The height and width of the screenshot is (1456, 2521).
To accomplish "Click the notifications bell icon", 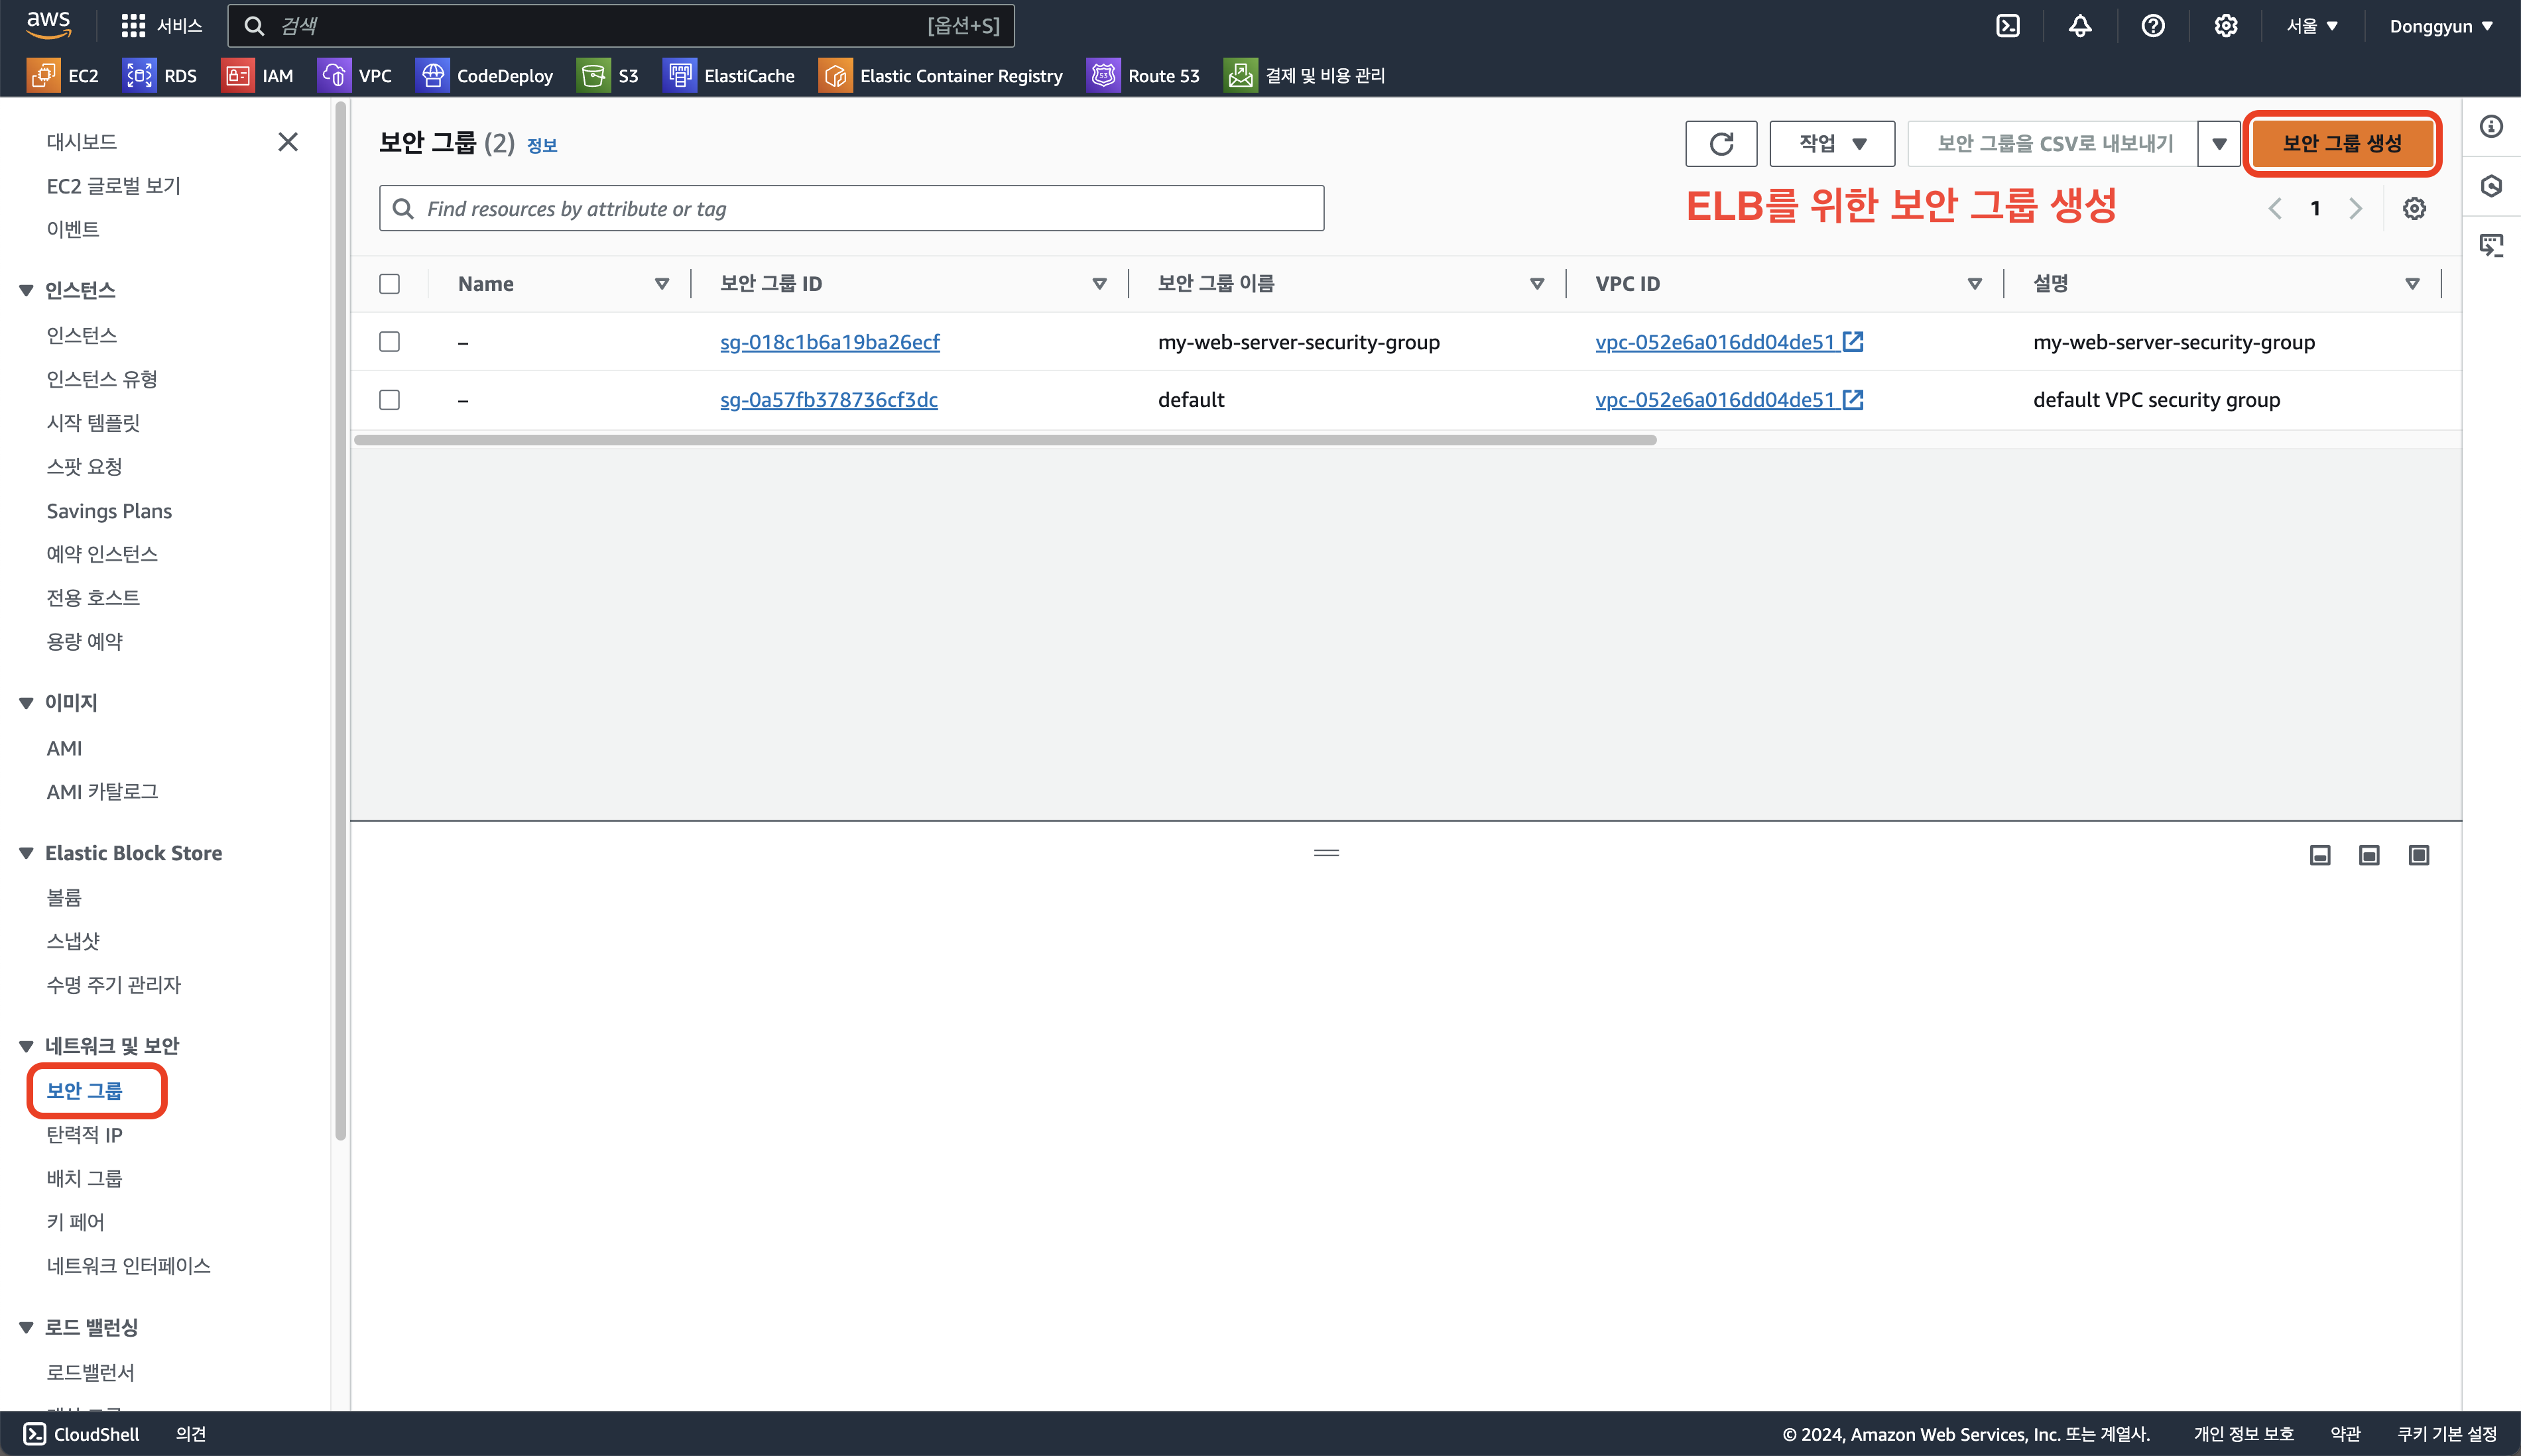I will pos(2080,26).
